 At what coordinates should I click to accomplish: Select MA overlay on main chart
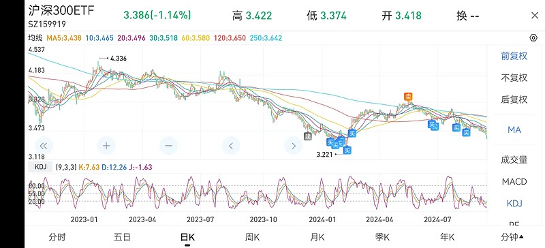tap(514, 129)
